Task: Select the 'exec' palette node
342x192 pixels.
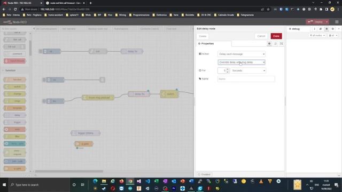Action: (x=15, y=129)
